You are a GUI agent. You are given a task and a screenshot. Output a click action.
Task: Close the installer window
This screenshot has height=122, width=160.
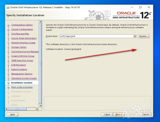point(149,7)
